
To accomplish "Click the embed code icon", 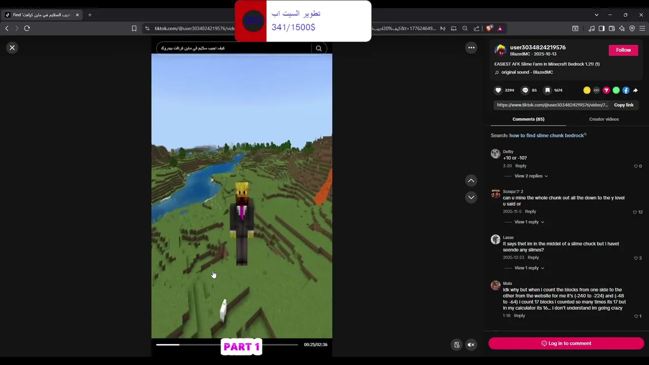I will [x=596, y=90].
